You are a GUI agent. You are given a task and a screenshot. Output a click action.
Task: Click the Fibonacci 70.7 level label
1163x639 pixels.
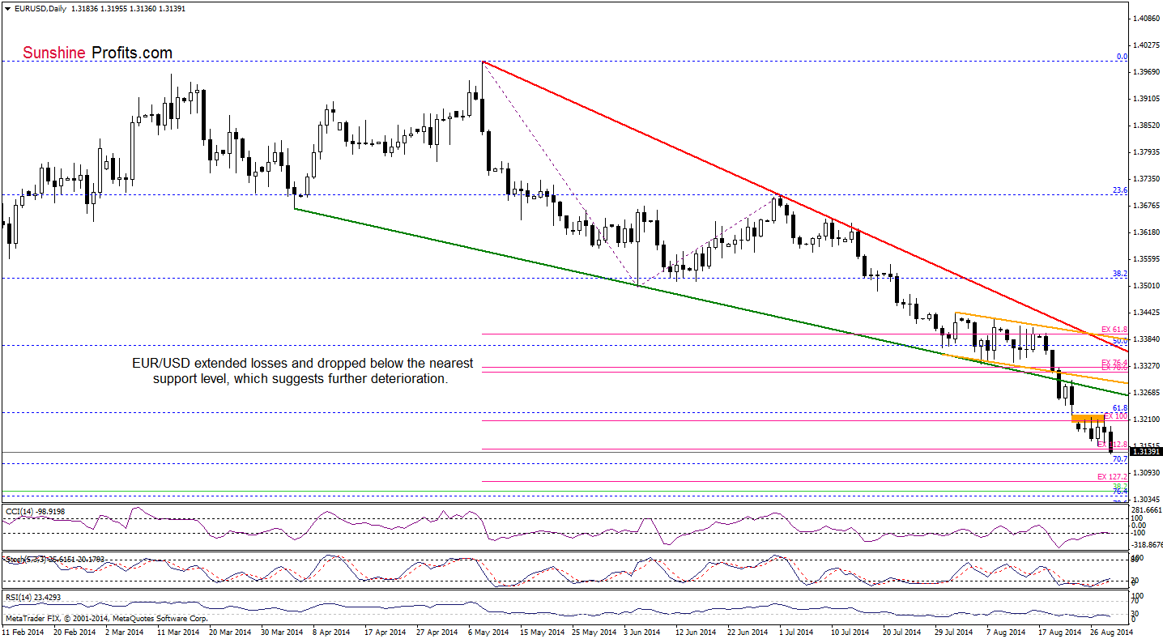click(1120, 459)
